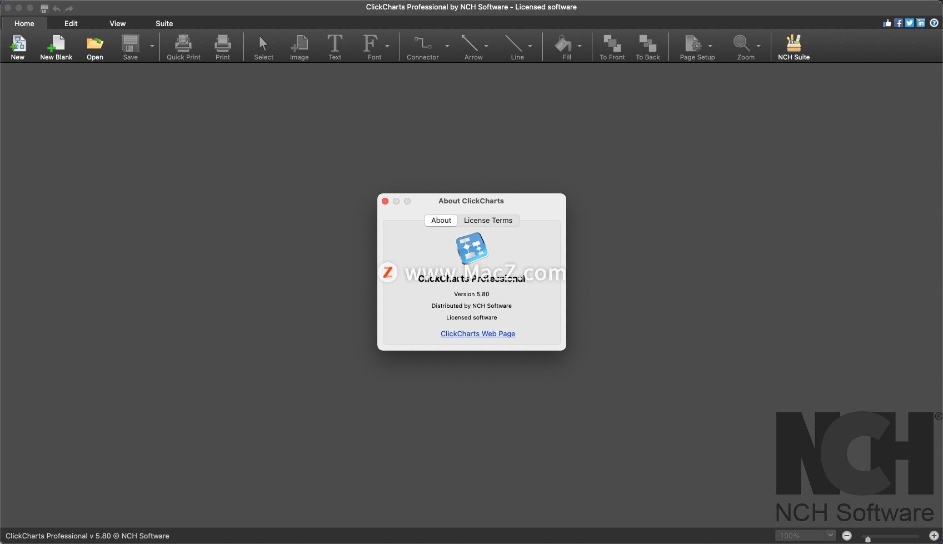943x544 pixels.
Task: Click the zoom slider handle
Action: coord(868,539)
